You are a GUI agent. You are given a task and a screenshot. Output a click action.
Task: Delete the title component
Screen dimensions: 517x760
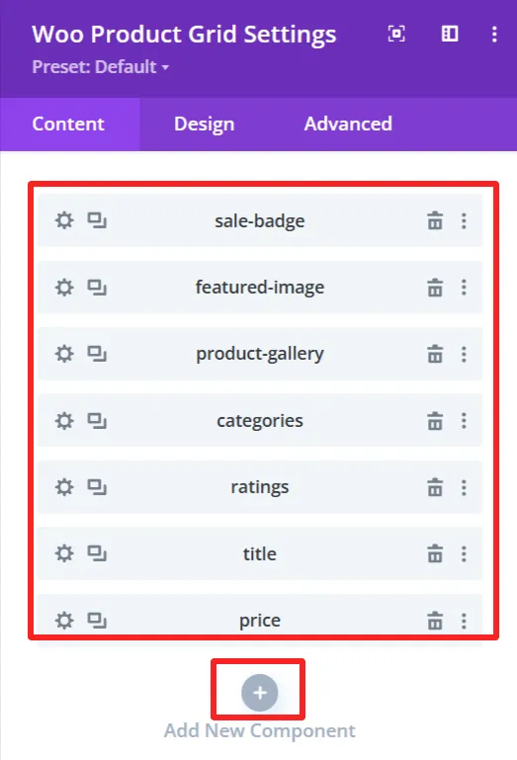tap(435, 554)
